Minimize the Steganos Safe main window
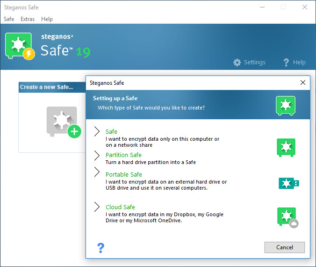316x267 pixels. coord(262,7)
